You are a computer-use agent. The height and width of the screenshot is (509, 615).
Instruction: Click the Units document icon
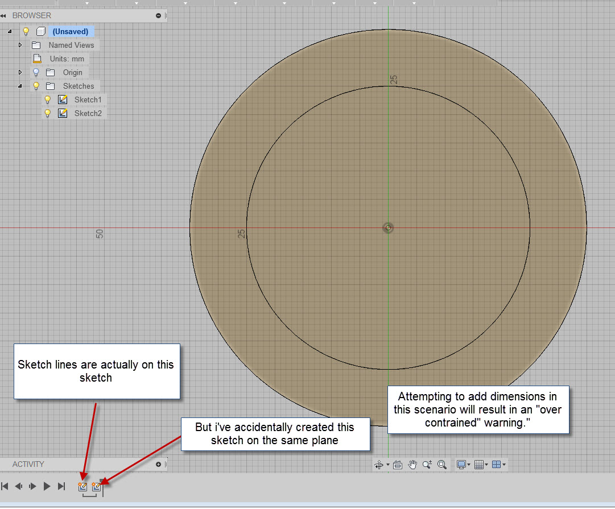click(37, 59)
